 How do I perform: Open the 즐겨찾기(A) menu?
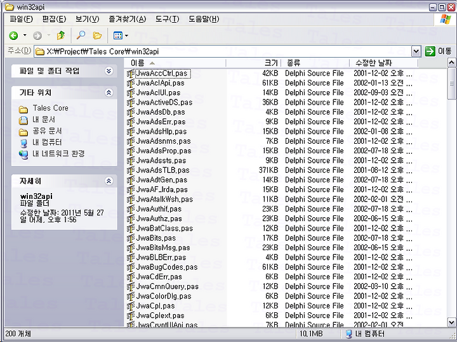tap(127, 19)
